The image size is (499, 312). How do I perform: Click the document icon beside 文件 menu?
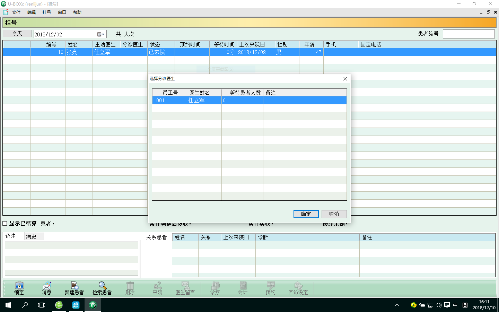(6, 12)
